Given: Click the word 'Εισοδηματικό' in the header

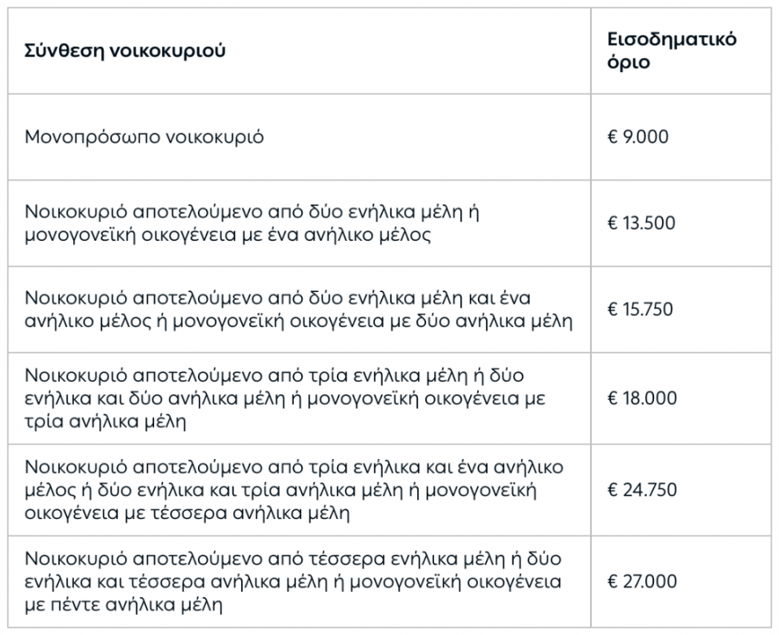Looking at the screenshot, I should coord(672,40).
